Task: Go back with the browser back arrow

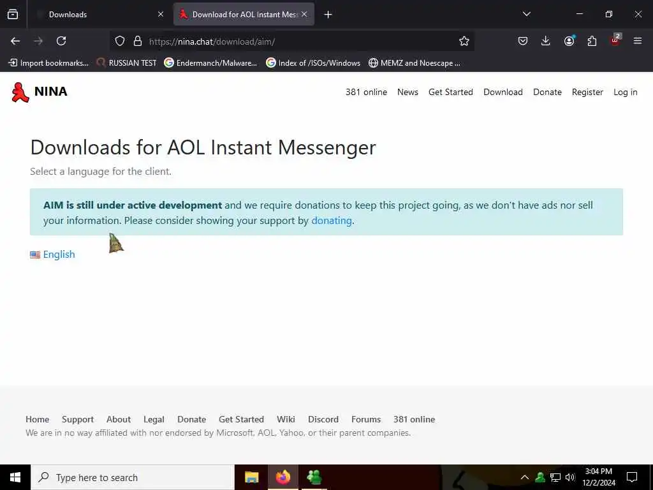Action: 15,41
